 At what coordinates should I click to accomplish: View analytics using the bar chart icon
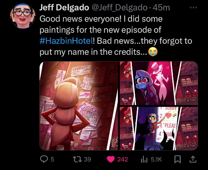pyautogui.click(x=144, y=159)
